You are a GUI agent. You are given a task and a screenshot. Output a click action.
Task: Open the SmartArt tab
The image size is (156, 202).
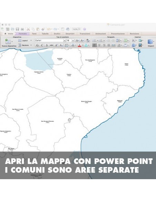tap(70, 34)
